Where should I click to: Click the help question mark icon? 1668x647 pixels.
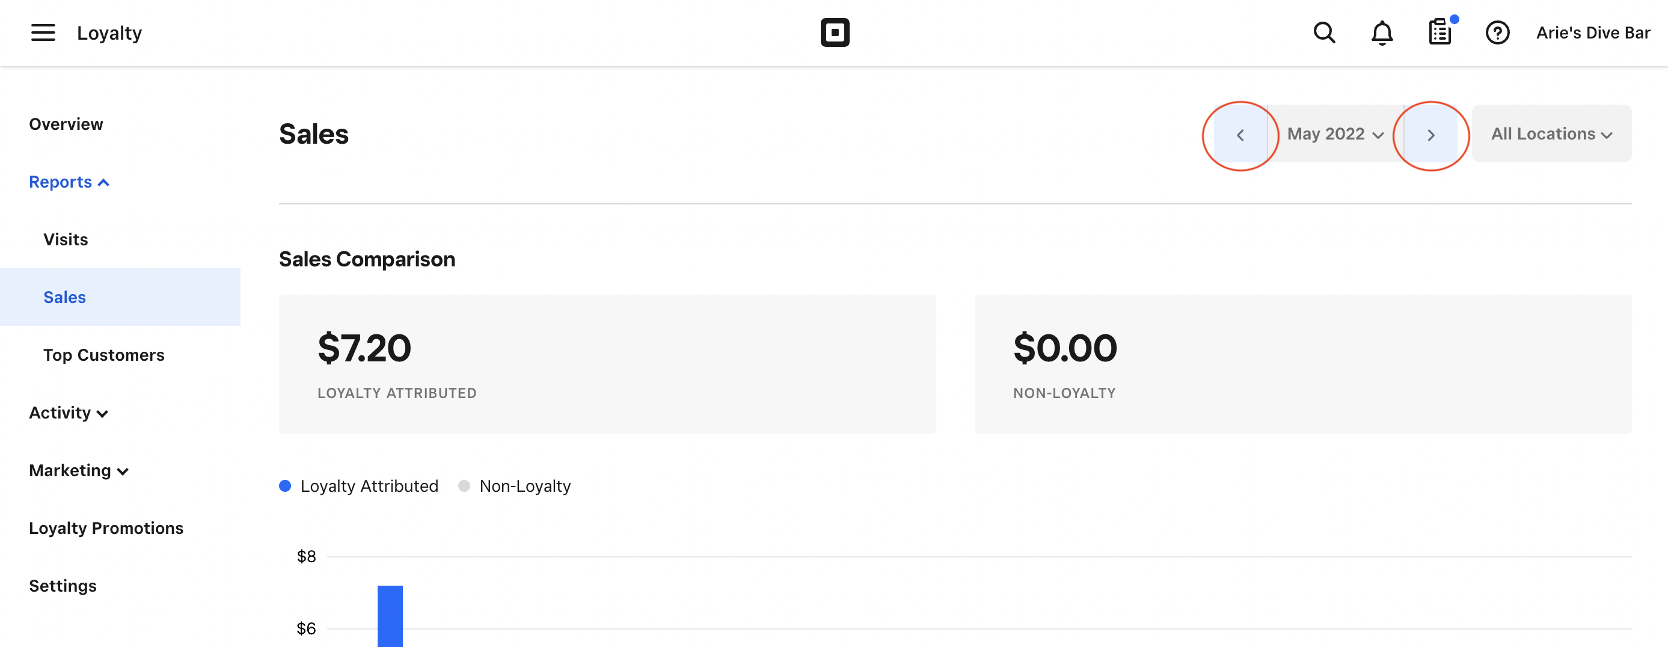click(x=1497, y=32)
